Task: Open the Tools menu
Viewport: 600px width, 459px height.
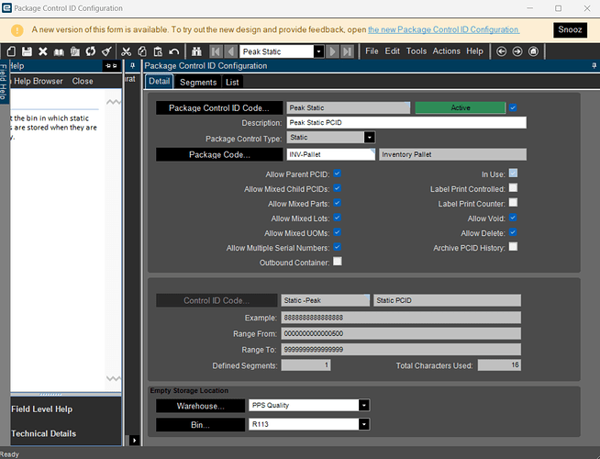Action: coord(417,51)
